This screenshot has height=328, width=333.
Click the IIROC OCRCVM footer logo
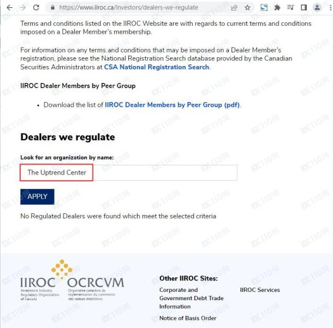72,280
